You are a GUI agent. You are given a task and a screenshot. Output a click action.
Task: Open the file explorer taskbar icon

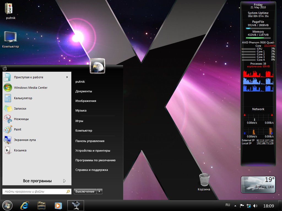click(41, 205)
